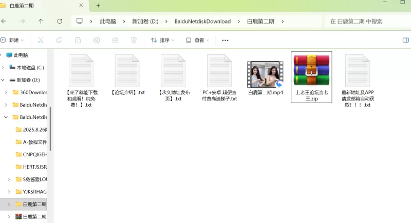The height and width of the screenshot is (223, 411).
Task: Go up one folder level
Action: (41, 22)
